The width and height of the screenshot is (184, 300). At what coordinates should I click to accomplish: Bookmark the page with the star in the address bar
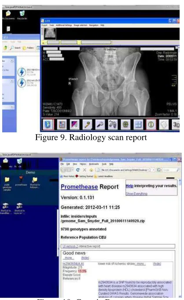pyautogui.click(x=150, y=170)
